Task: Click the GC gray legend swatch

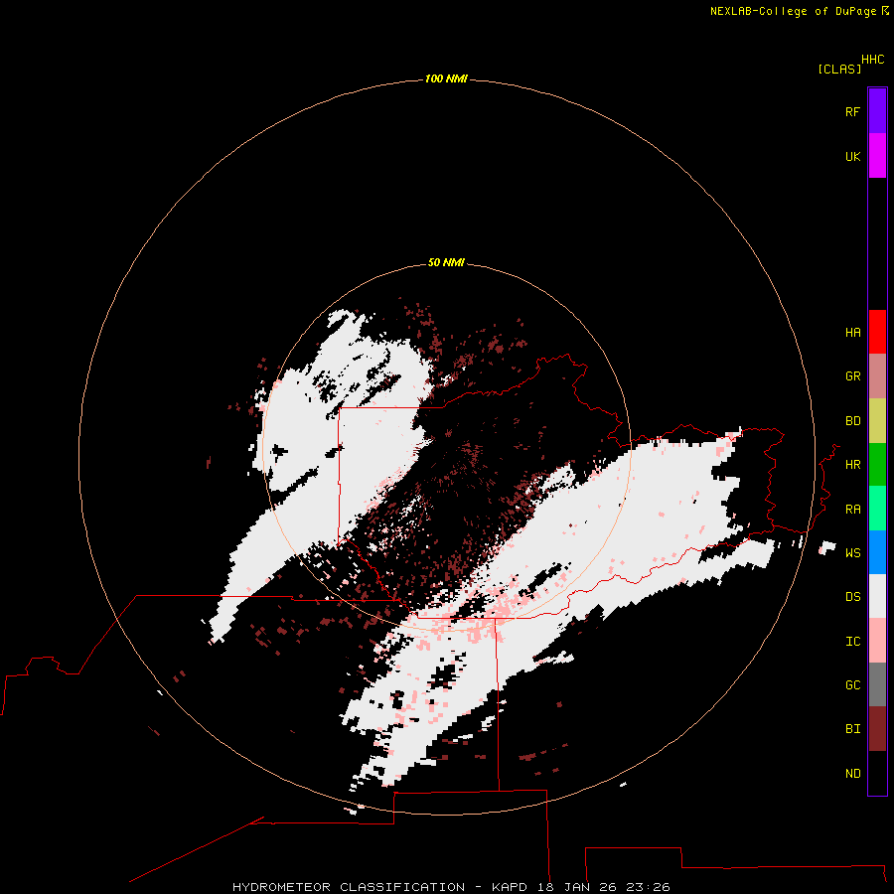Action: coord(877,684)
